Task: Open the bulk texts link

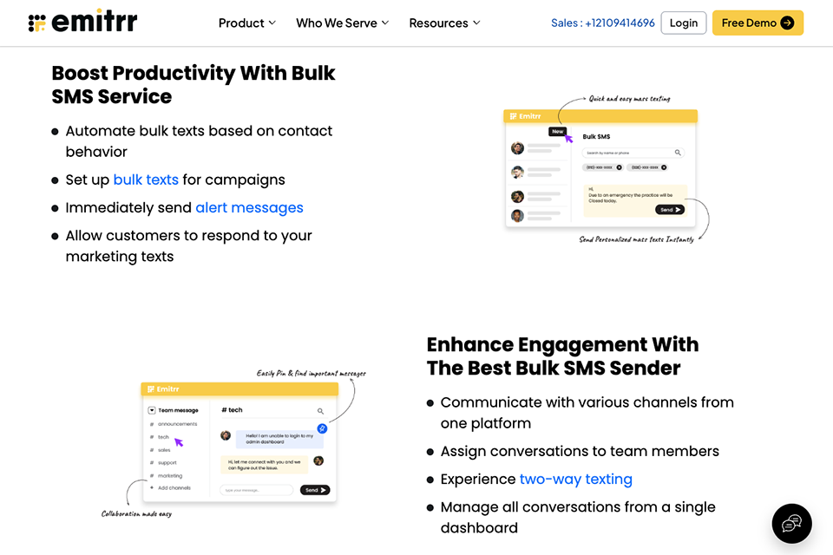Action: pyautogui.click(x=146, y=180)
